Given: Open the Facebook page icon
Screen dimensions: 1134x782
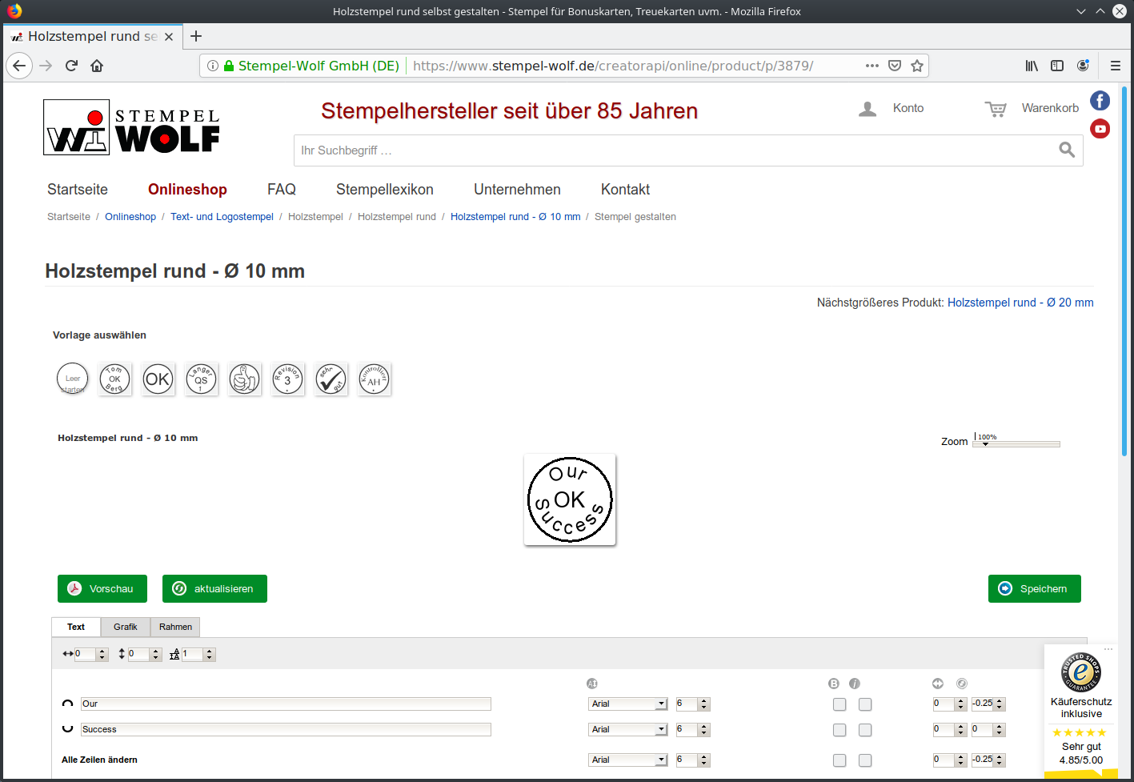Looking at the screenshot, I should coord(1100,100).
